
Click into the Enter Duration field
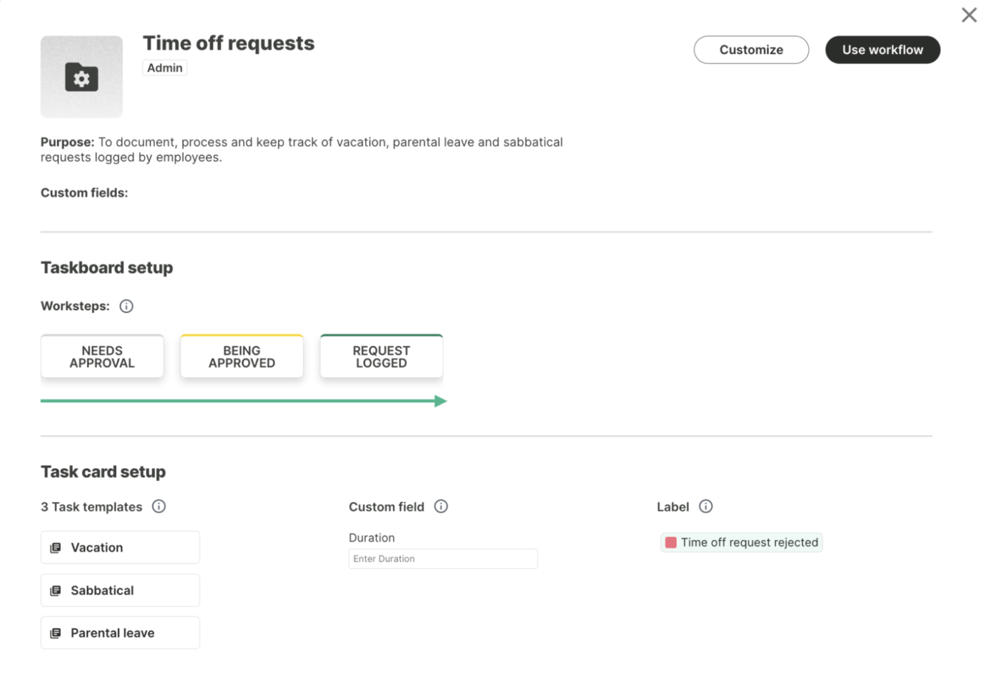point(442,559)
